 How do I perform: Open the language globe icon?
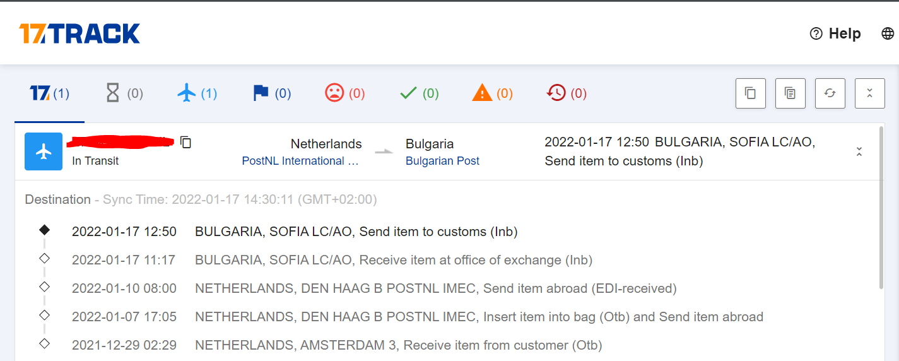887,33
